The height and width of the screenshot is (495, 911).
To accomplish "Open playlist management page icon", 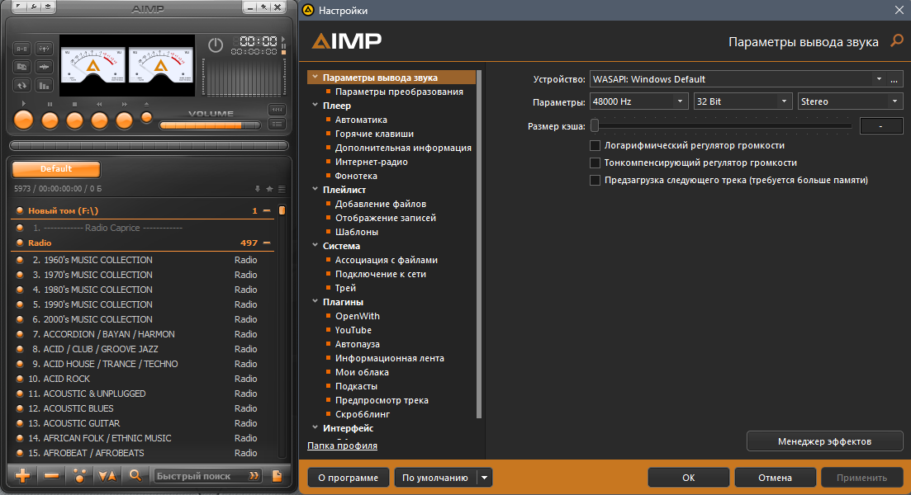I will click(278, 476).
